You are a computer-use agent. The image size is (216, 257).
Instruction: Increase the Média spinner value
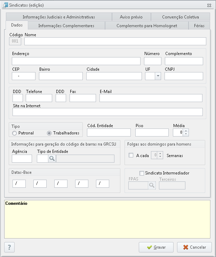pyautogui.click(x=186, y=131)
